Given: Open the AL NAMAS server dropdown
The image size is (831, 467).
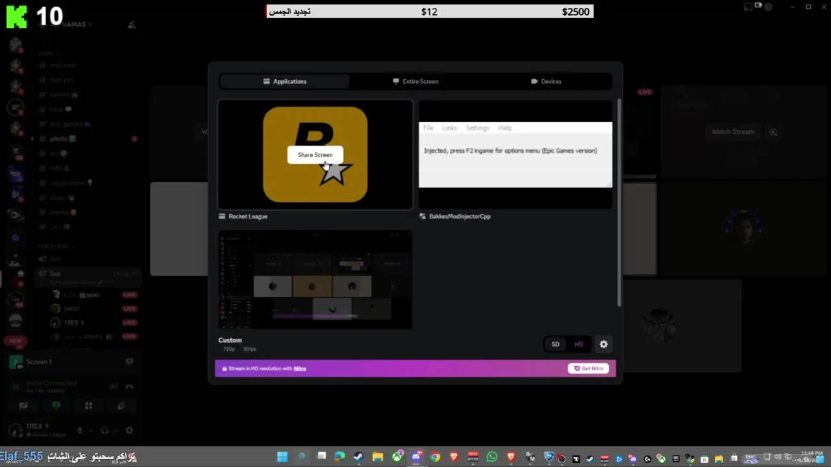Looking at the screenshot, I should coord(71,24).
